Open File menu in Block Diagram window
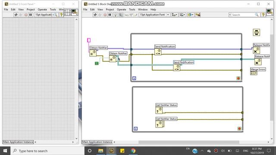276x155 pixels. click(85, 9)
